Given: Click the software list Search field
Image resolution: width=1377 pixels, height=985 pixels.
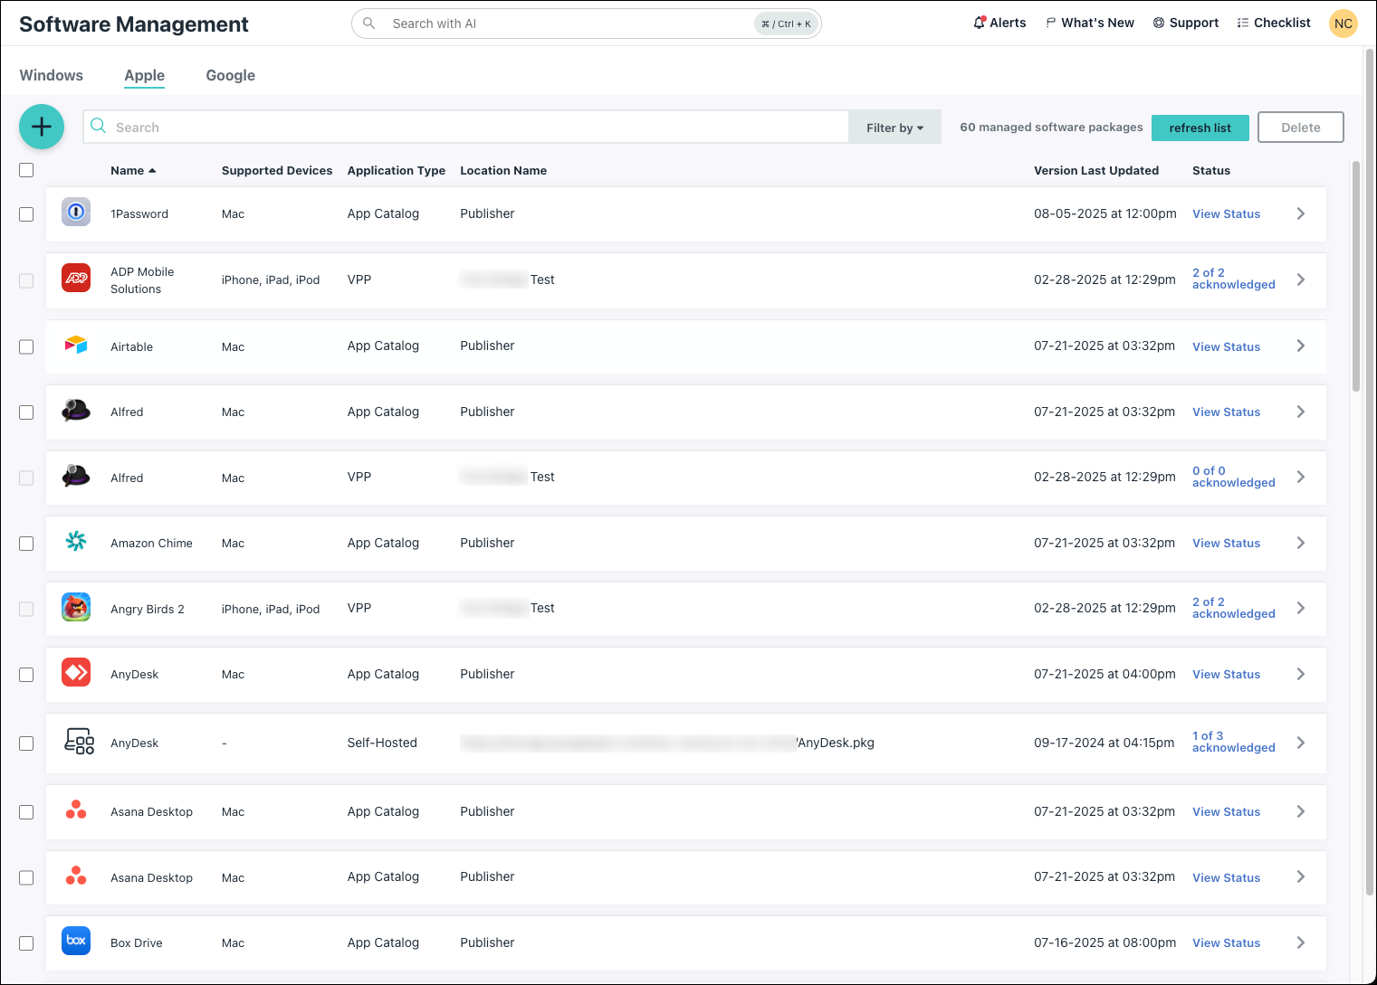Looking at the screenshot, I should pyautogui.click(x=466, y=127).
